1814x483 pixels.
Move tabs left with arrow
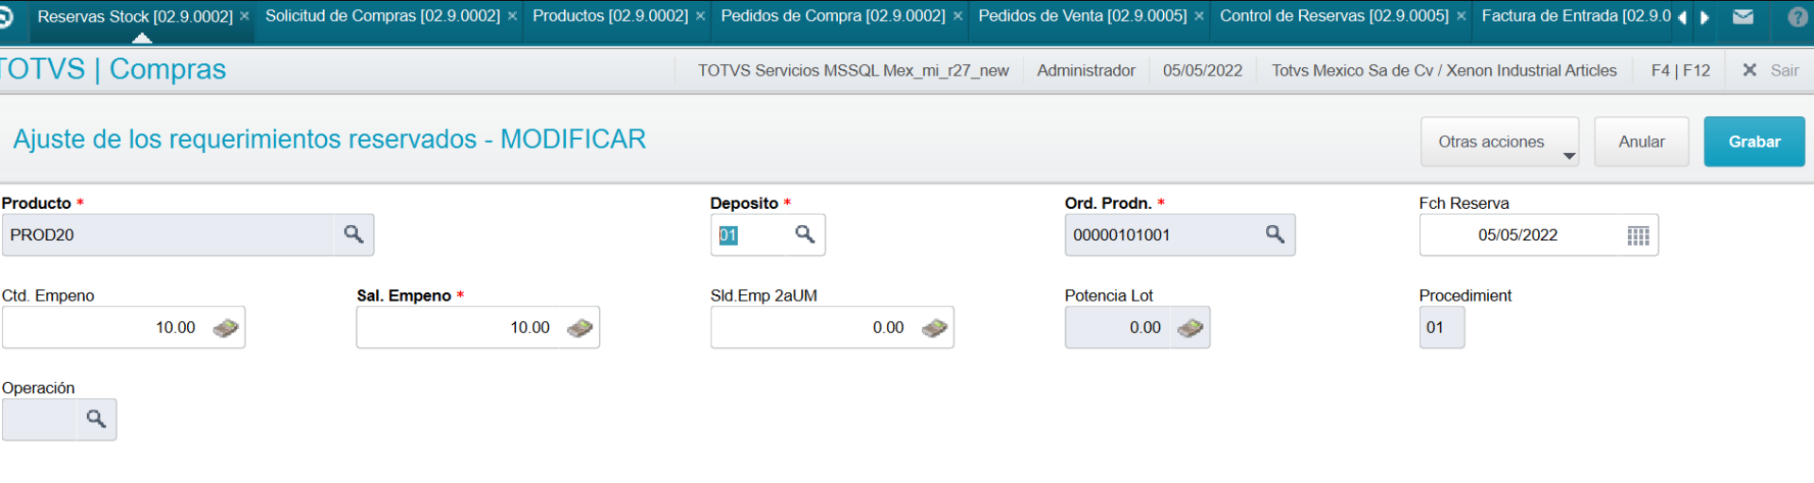point(1682,17)
